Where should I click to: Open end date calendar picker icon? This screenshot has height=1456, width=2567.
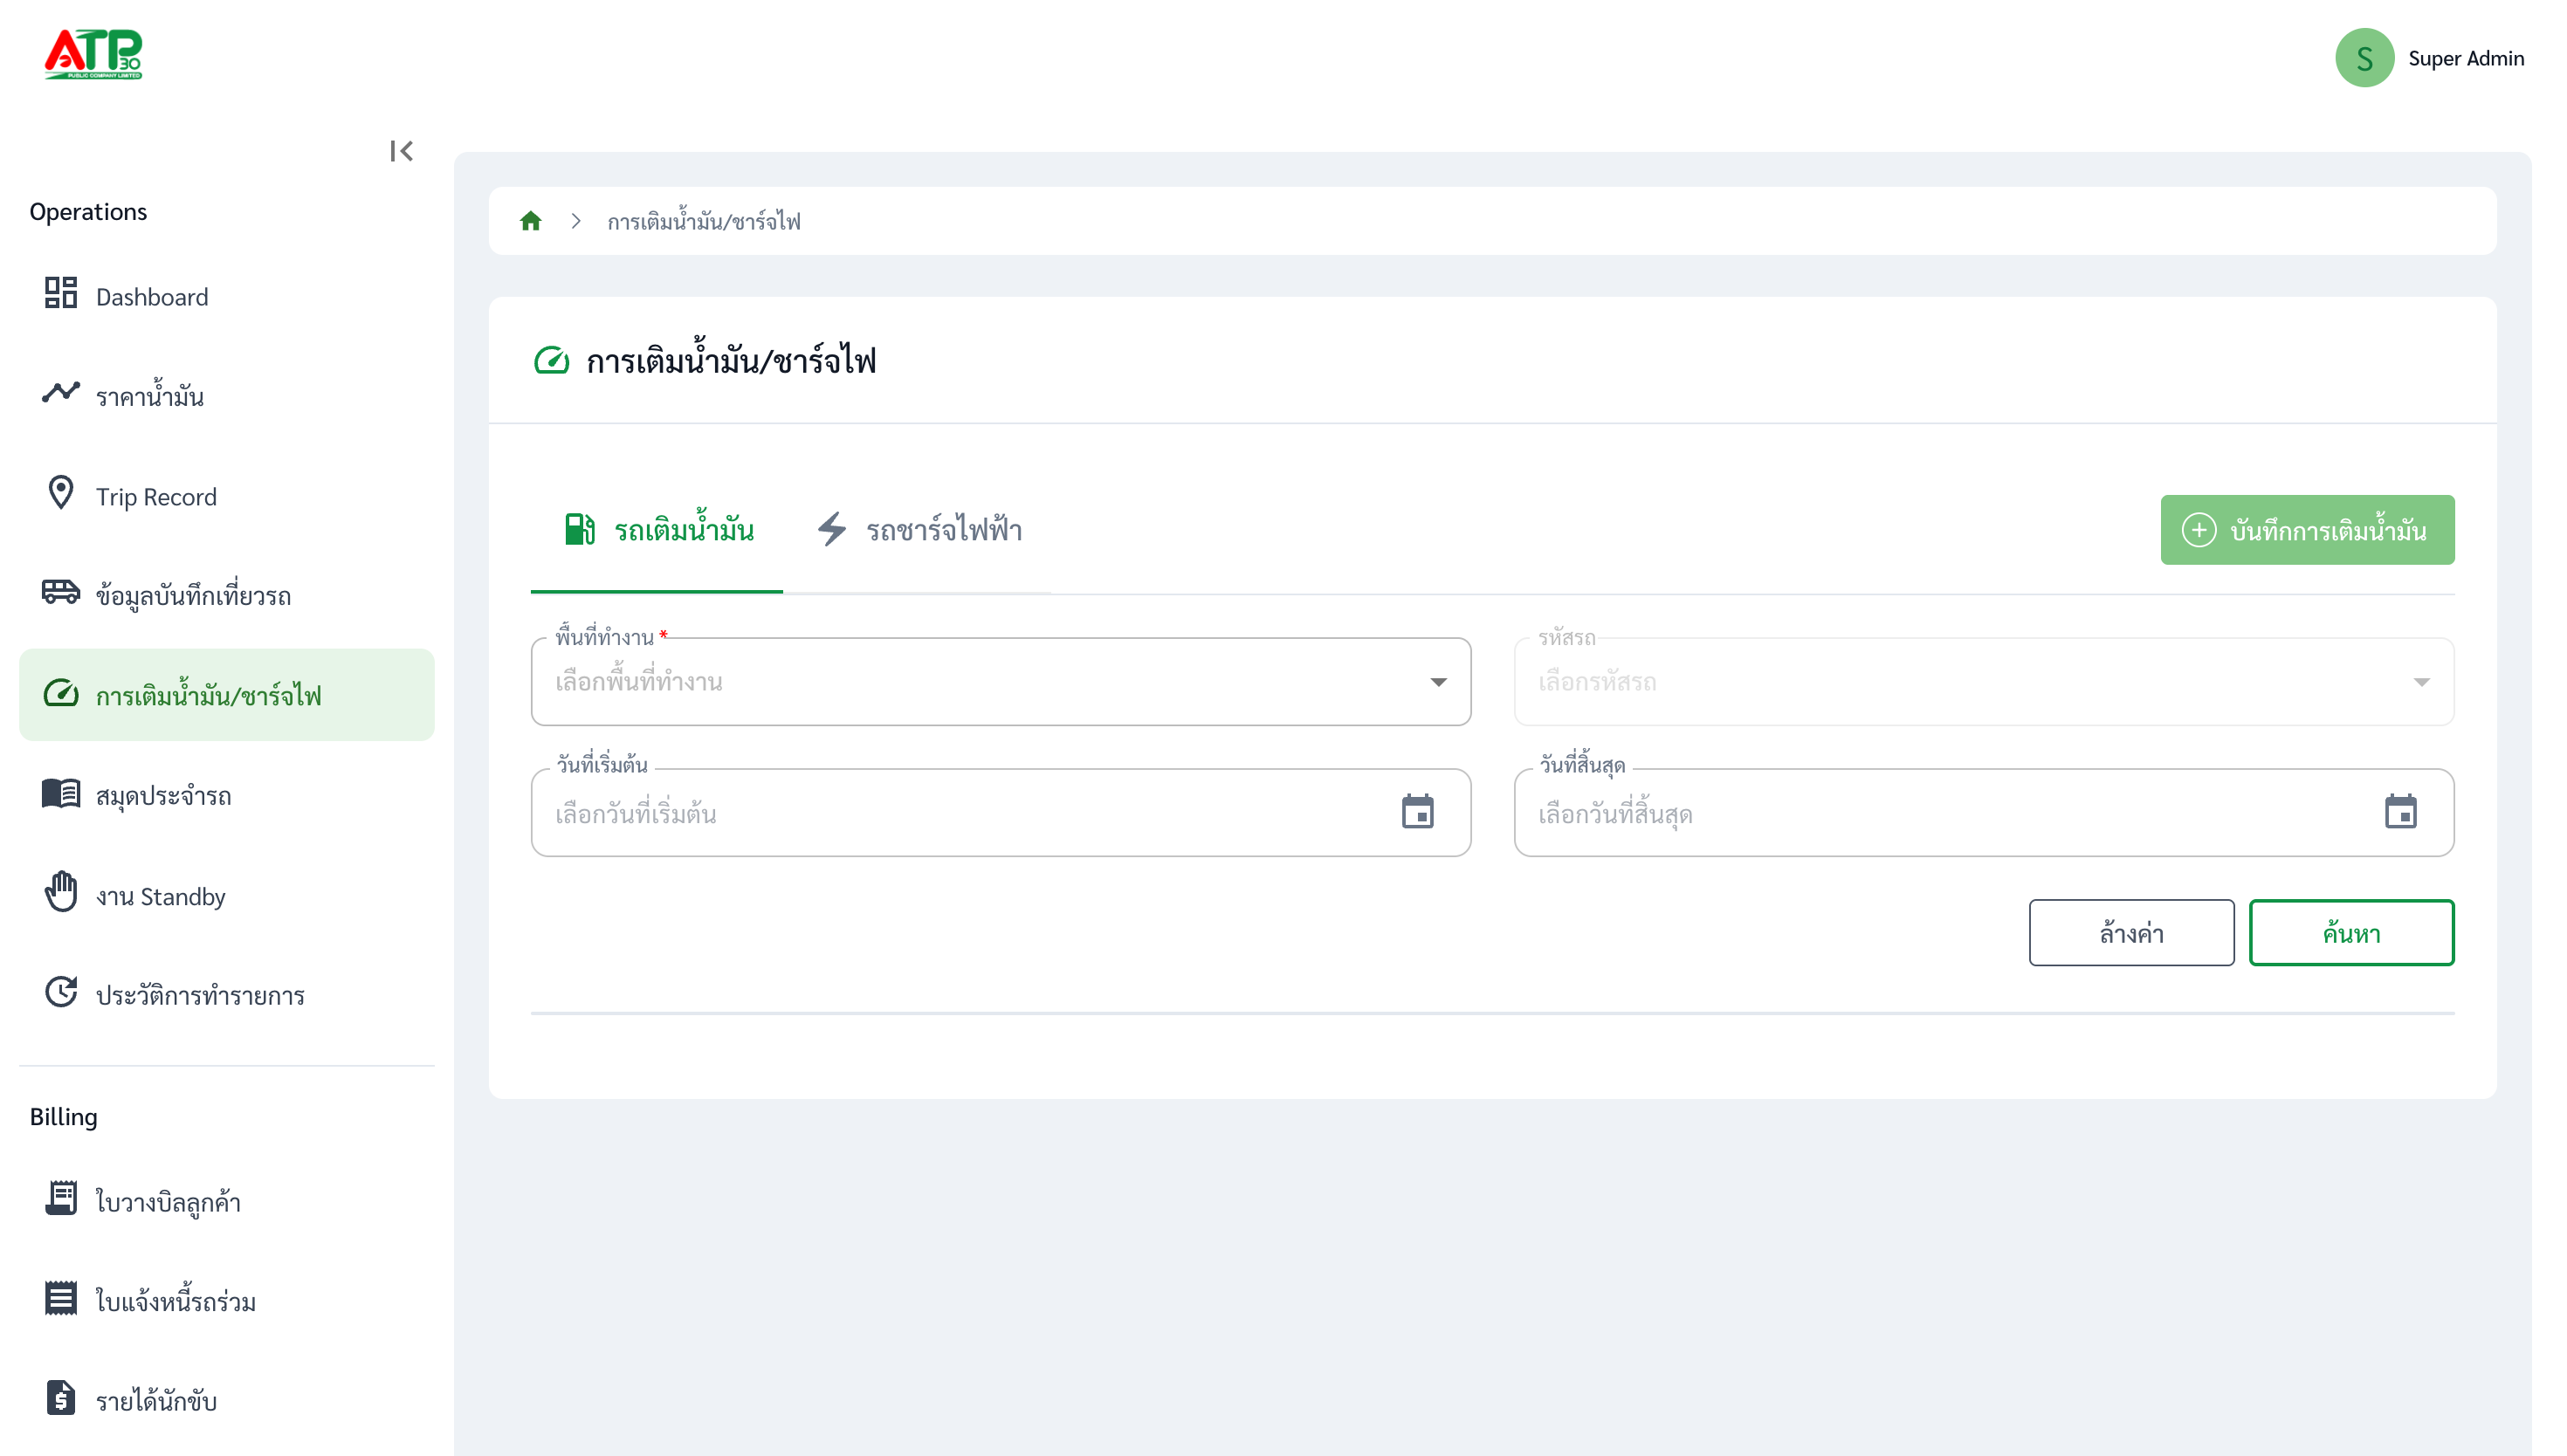click(2401, 812)
